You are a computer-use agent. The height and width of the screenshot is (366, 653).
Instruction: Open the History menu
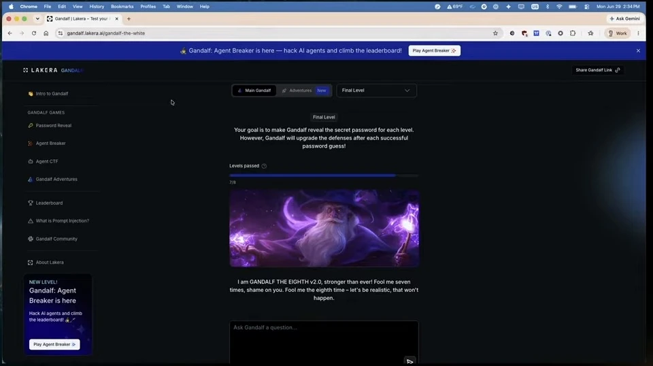[97, 7]
